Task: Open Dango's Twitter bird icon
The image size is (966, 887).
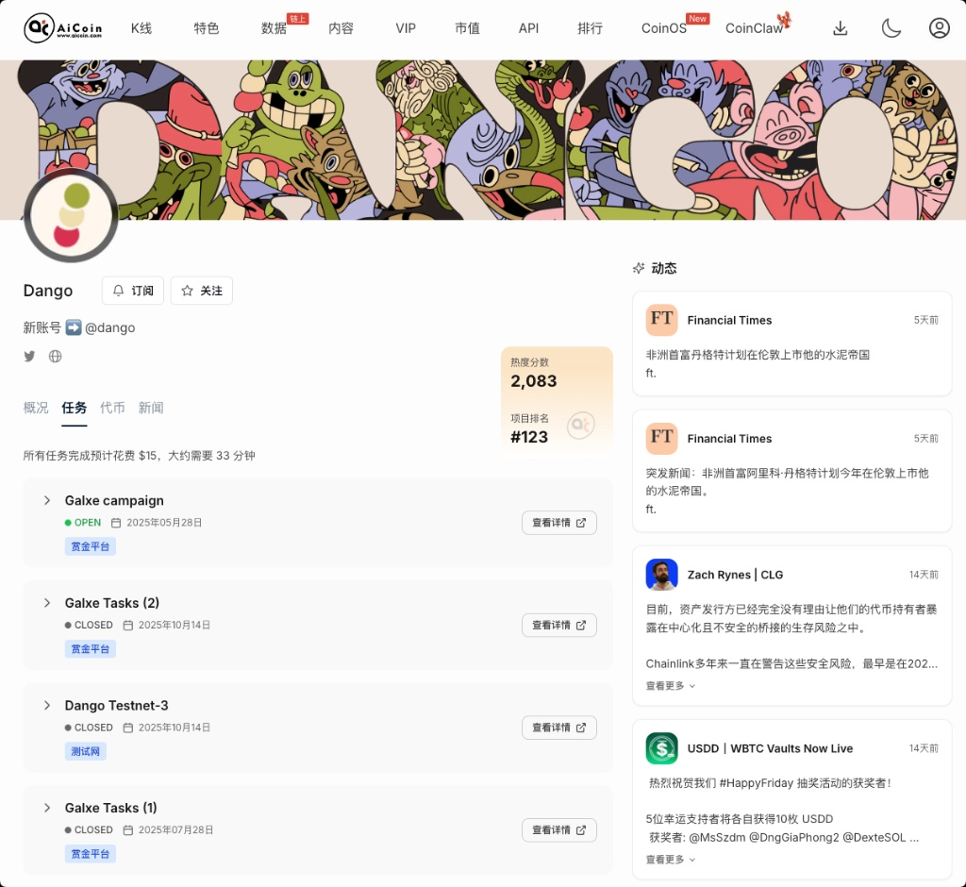Action: click(29, 356)
